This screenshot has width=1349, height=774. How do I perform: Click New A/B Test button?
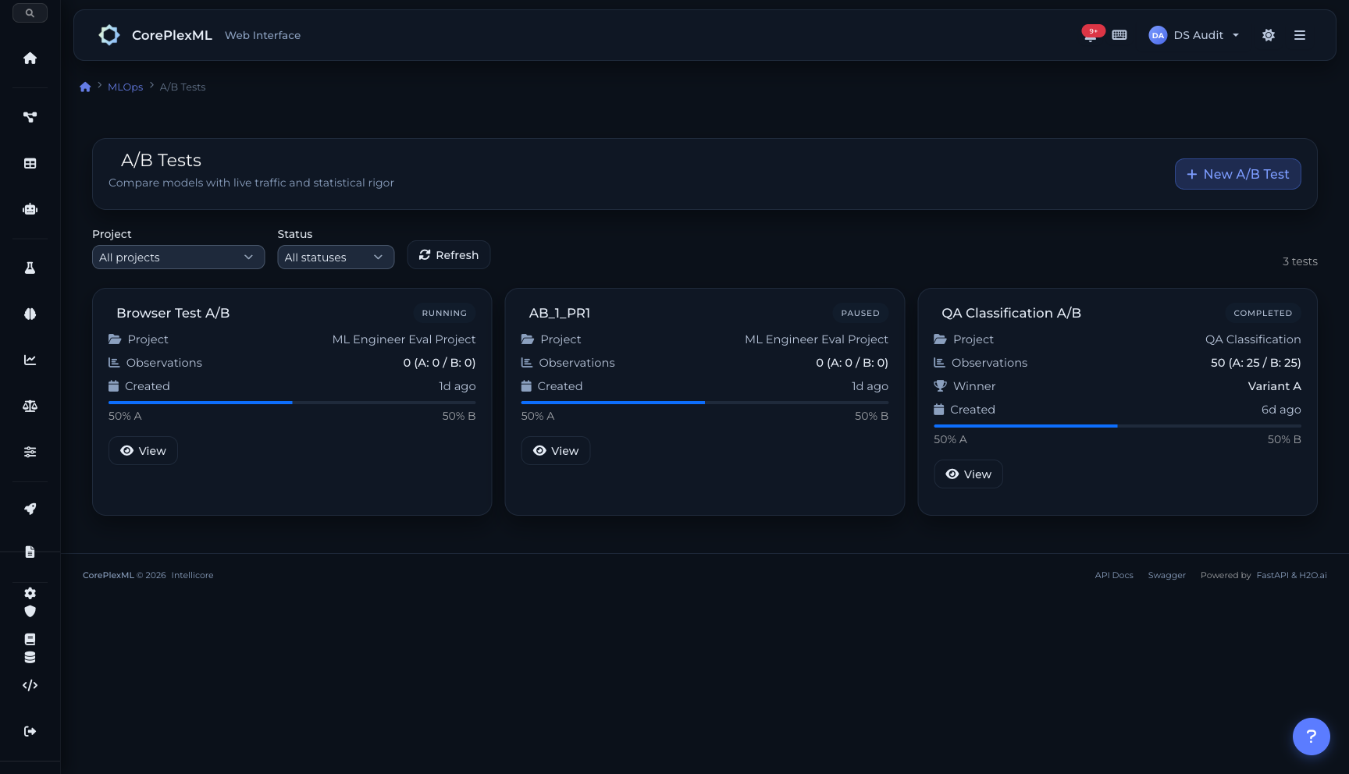(1237, 174)
